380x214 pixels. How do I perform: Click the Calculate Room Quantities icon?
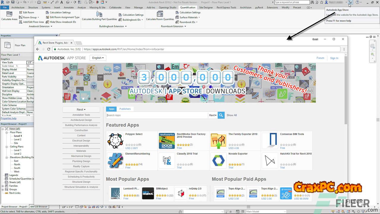(x=160, y=14)
